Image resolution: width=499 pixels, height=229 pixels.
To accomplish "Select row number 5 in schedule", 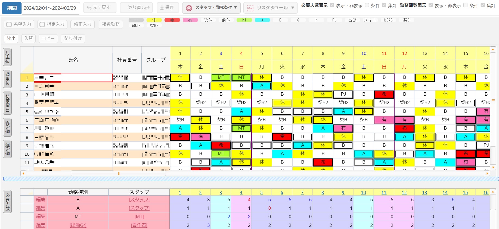I will coord(27,112).
